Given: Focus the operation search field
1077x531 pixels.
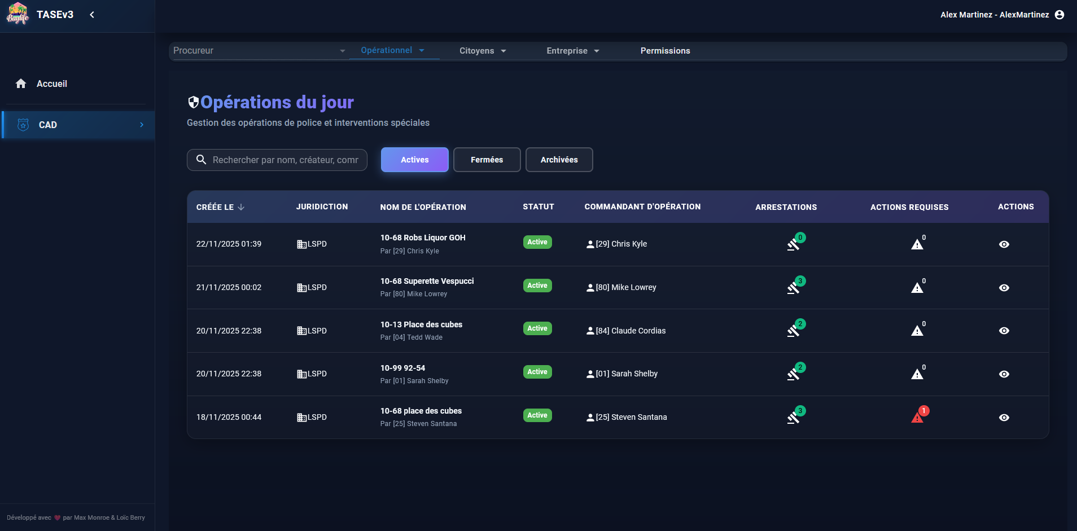Looking at the screenshot, I should click(x=285, y=160).
